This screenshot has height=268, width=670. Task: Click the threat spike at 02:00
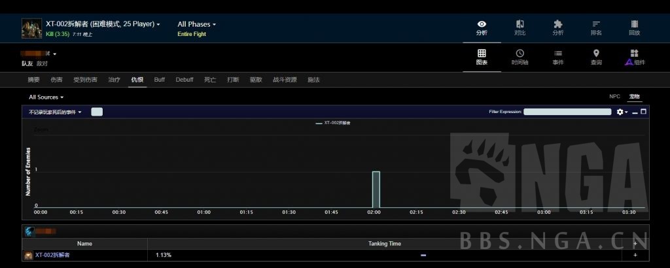(x=376, y=190)
